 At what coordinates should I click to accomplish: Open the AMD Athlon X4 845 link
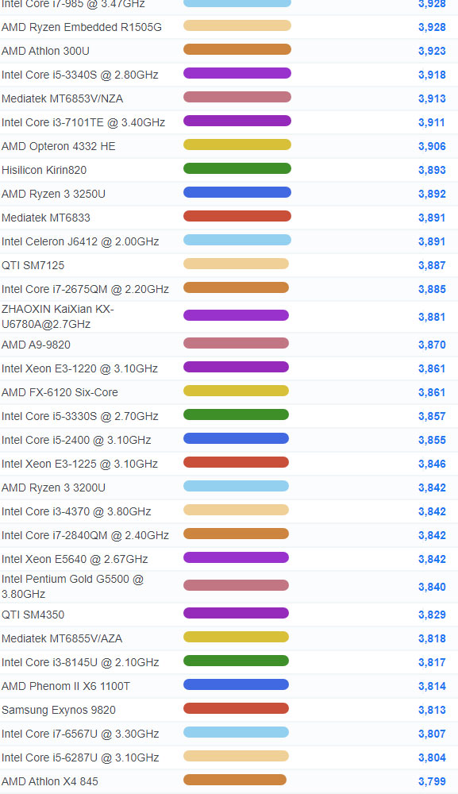[50, 781]
